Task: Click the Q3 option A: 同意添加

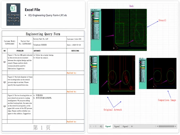Action: point(38,95)
